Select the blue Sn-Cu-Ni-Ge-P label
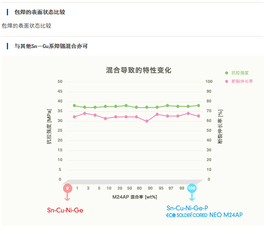The width and height of the screenshot is (266, 230). 187,208
